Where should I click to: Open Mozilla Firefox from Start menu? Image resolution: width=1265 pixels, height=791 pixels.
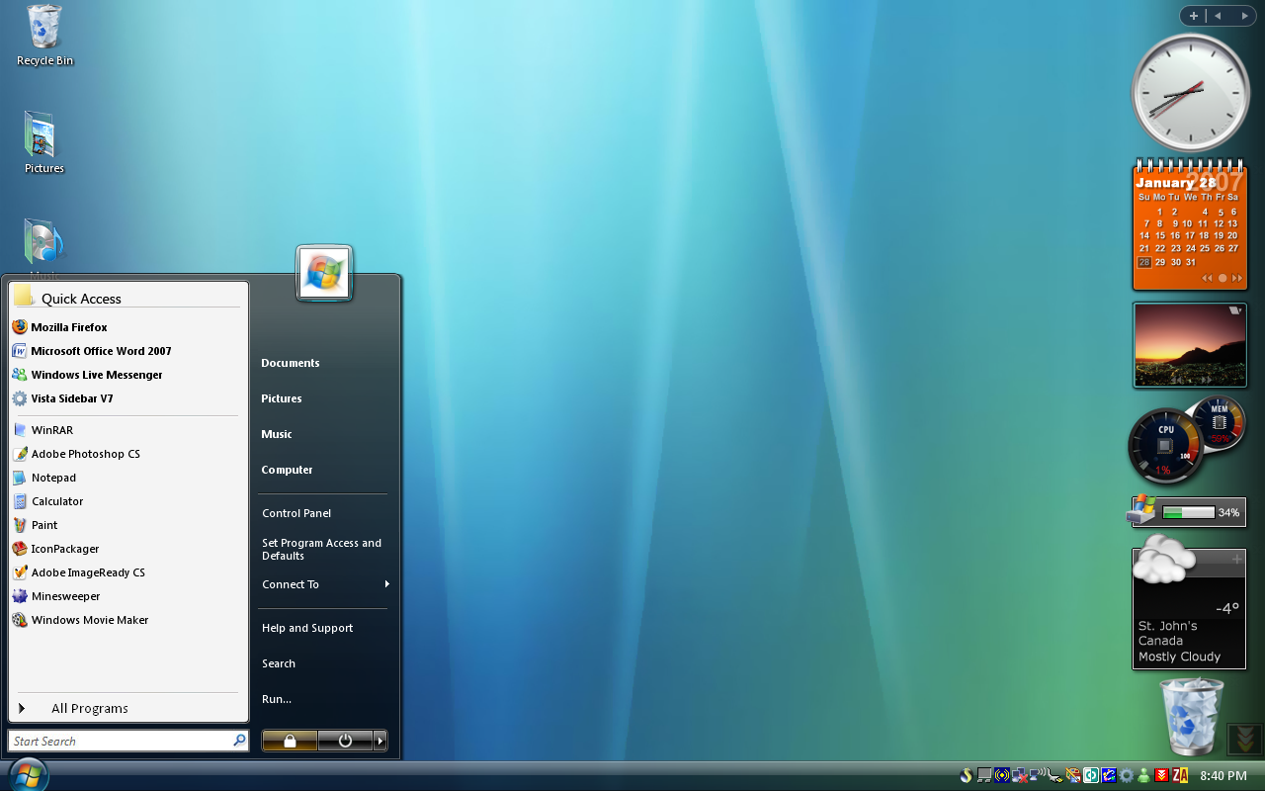point(126,327)
